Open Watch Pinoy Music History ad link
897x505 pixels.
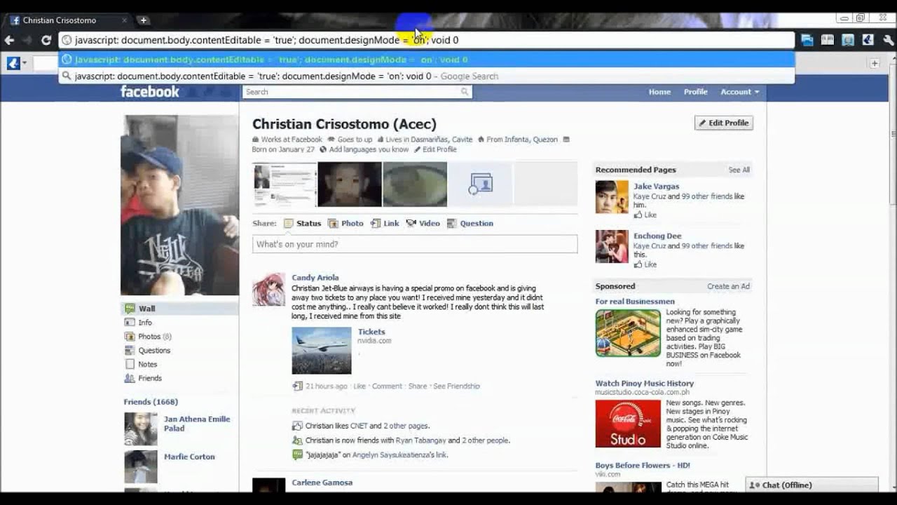pos(645,384)
